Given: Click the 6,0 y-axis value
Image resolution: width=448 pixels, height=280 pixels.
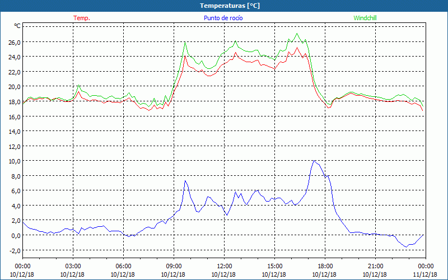Looking at the screenshot, I should coord(16,191).
